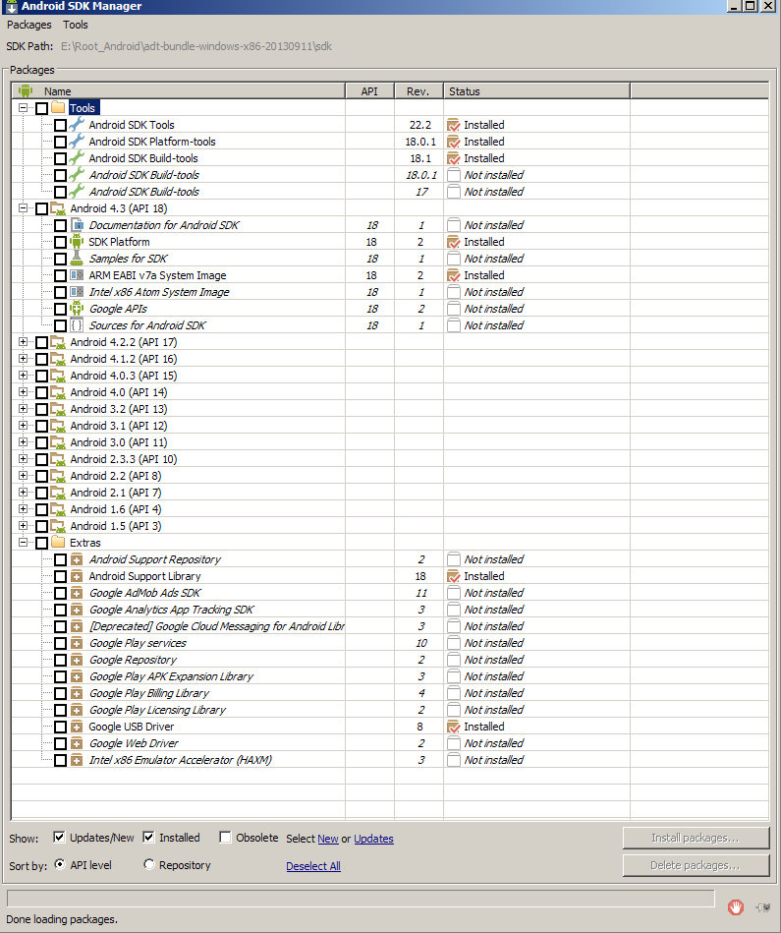Check the box for Google Play services

[x=60, y=643]
